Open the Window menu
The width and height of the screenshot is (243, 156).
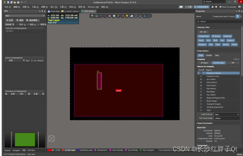pyautogui.click(x=91, y=7)
